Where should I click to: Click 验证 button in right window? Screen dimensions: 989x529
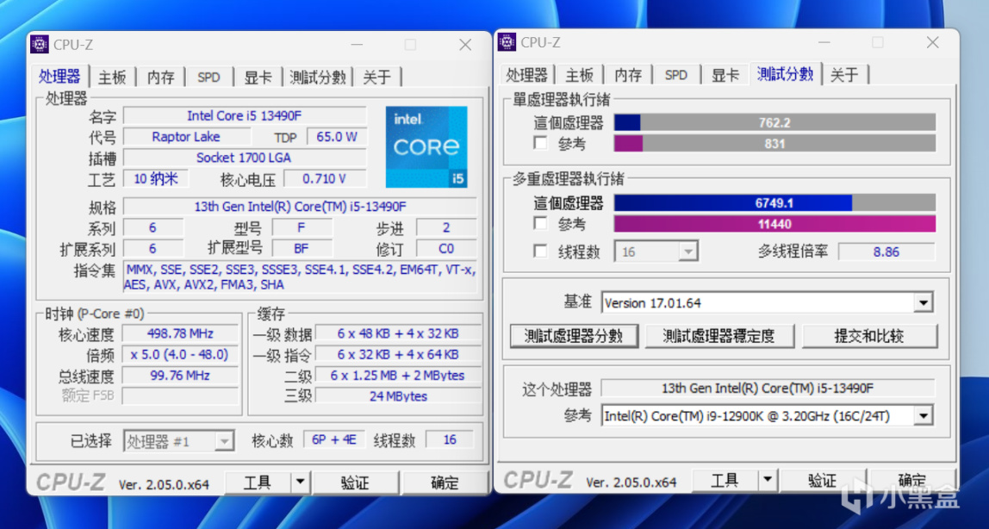click(823, 481)
